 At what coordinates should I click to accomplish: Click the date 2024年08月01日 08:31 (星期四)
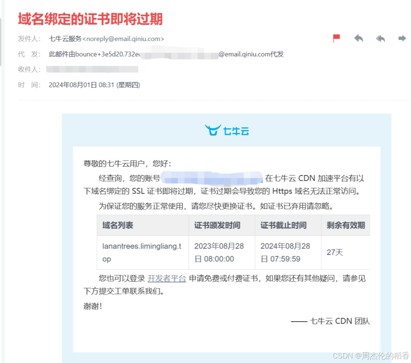(x=94, y=85)
